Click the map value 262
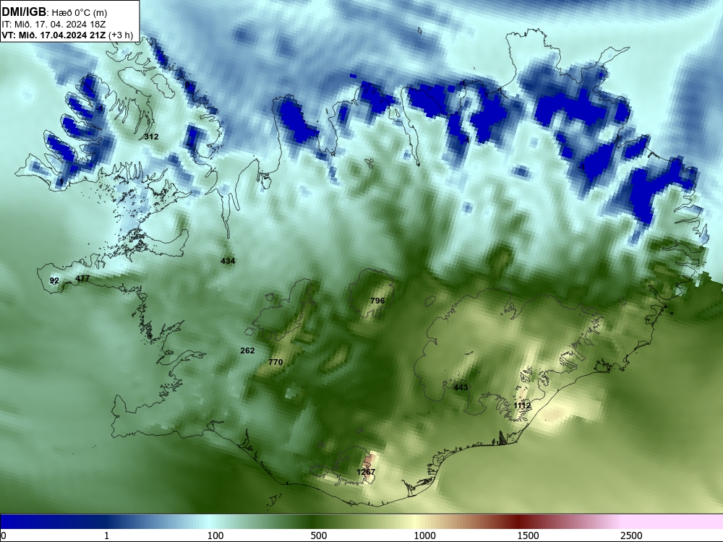This screenshot has width=723, height=542. coord(247,350)
